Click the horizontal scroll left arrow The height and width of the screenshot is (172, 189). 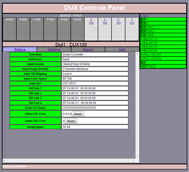[x=5, y=160]
